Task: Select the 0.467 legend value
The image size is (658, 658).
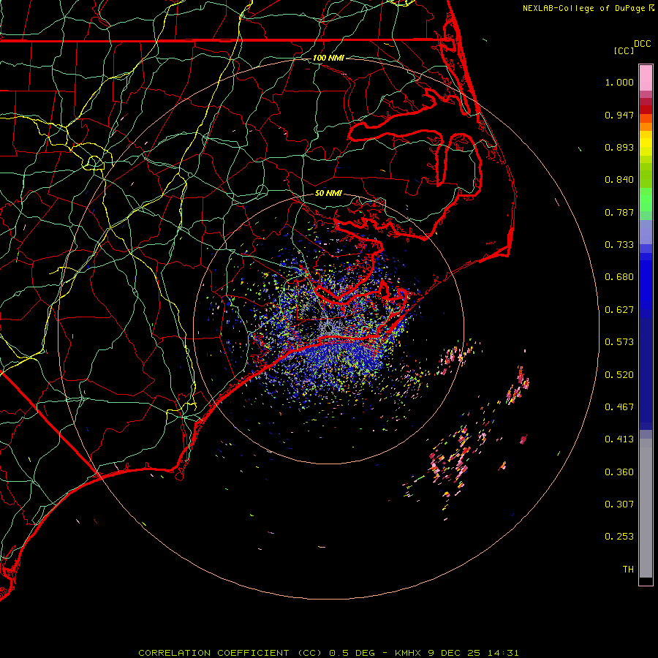Action: (x=619, y=407)
